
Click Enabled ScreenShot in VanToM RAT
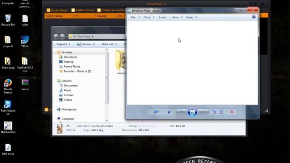[x=111, y=10]
